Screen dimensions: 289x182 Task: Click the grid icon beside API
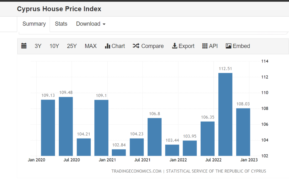[x=205, y=46]
